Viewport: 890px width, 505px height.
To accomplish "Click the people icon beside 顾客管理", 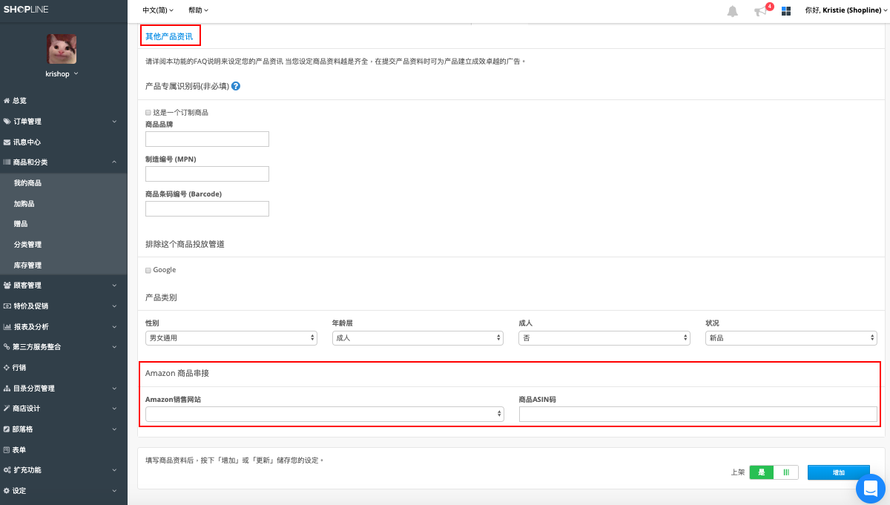I will 7,285.
